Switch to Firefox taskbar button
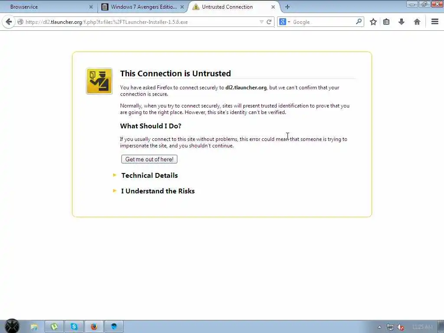This screenshot has height=333, width=444. pyautogui.click(x=94, y=327)
